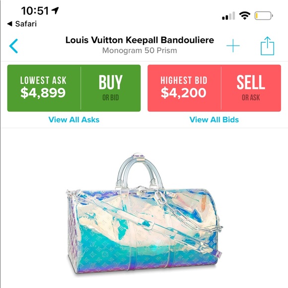Tap the Monogram 50 Prism subtitle
The width and height of the screenshot is (288, 288).
click(140, 51)
